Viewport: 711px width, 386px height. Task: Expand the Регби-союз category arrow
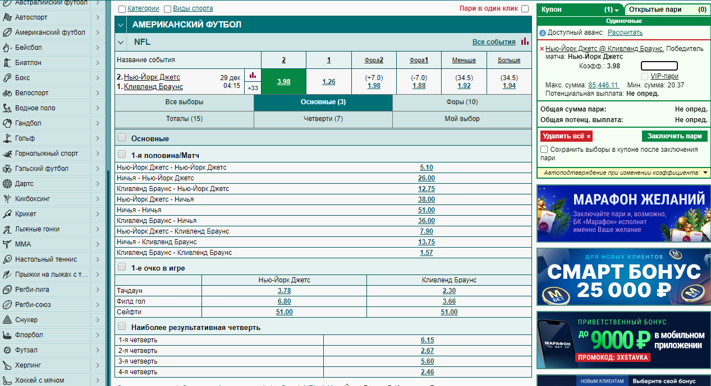click(98, 305)
